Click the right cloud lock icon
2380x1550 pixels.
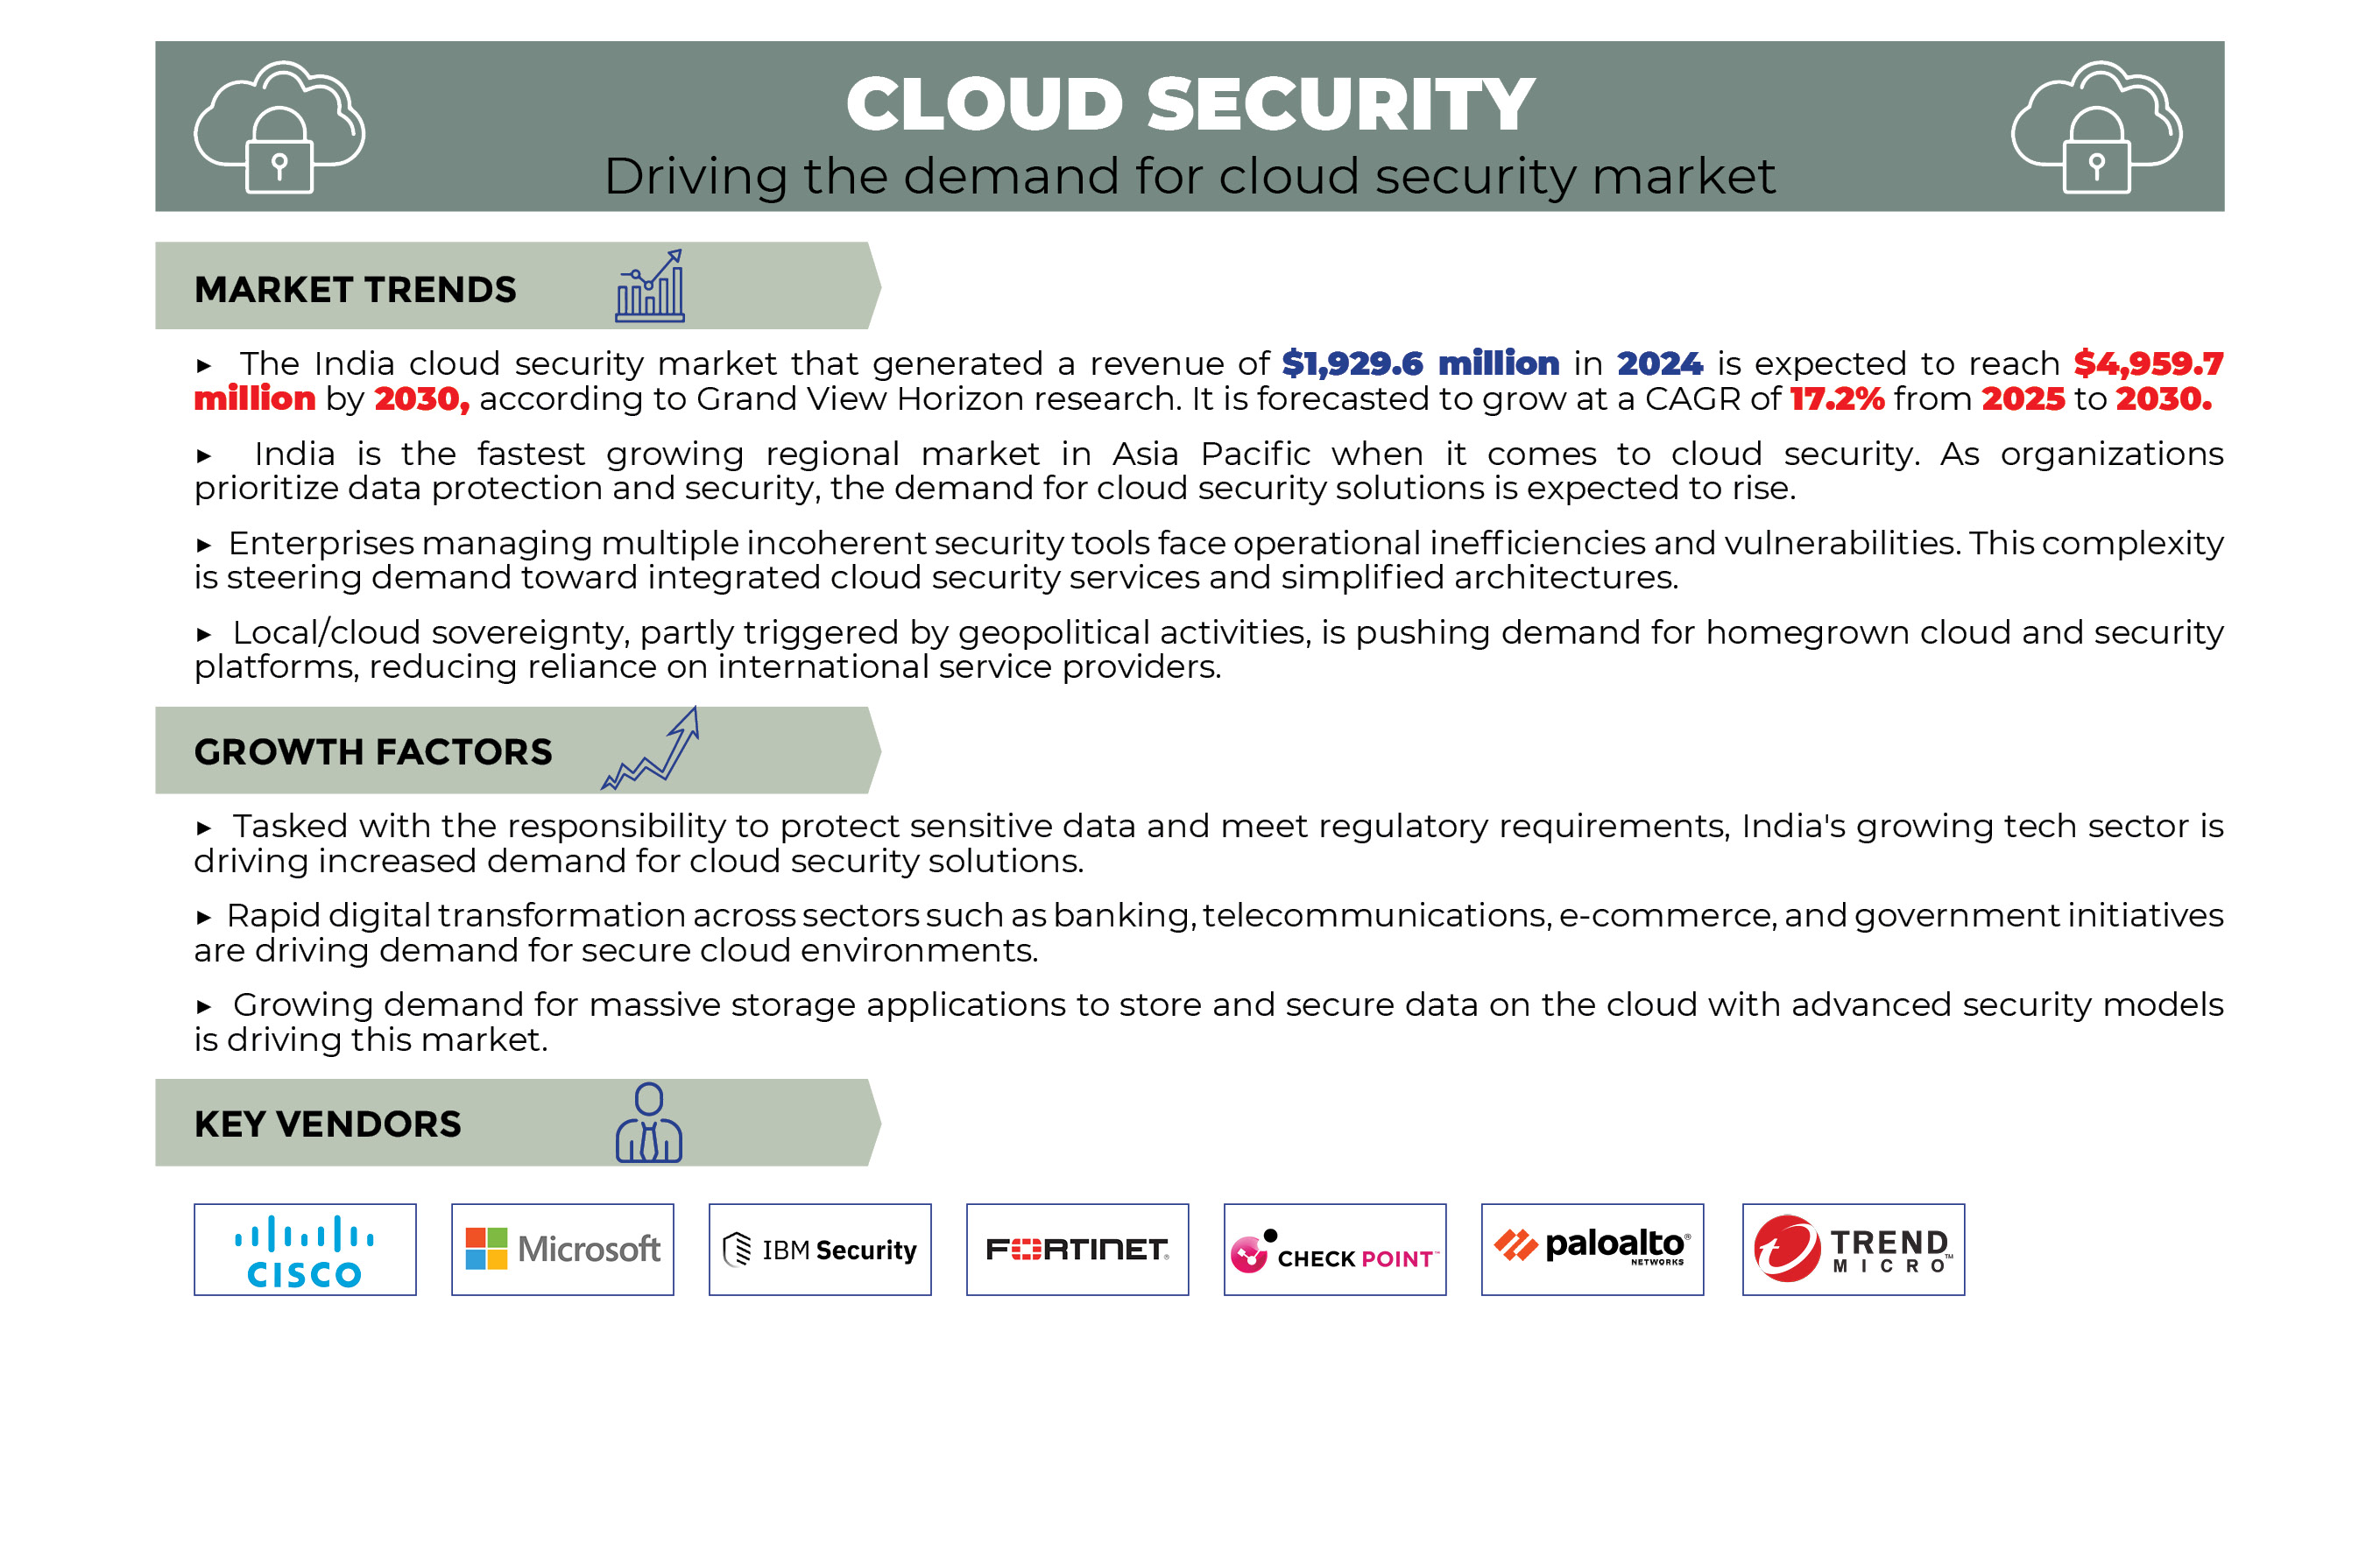pos(2096,127)
